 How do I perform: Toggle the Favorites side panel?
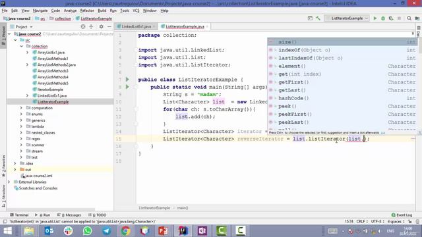point(3,165)
